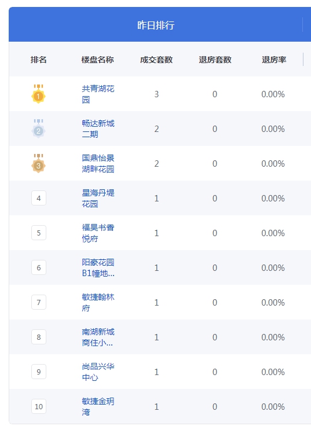311x426 pixels.
Task: Open the truncated 南湖新城商住小 link
Action: (x=98, y=337)
